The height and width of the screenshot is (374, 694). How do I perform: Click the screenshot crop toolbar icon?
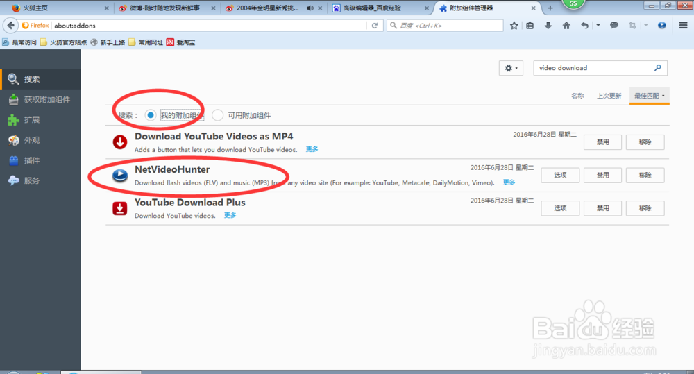[x=632, y=26]
